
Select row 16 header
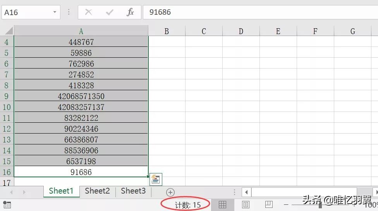point(7,172)
